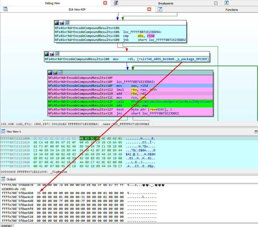Click output row ffffe708`5f0ae4c0
Viewport: 258px width, 227px height.
(79, 197)
